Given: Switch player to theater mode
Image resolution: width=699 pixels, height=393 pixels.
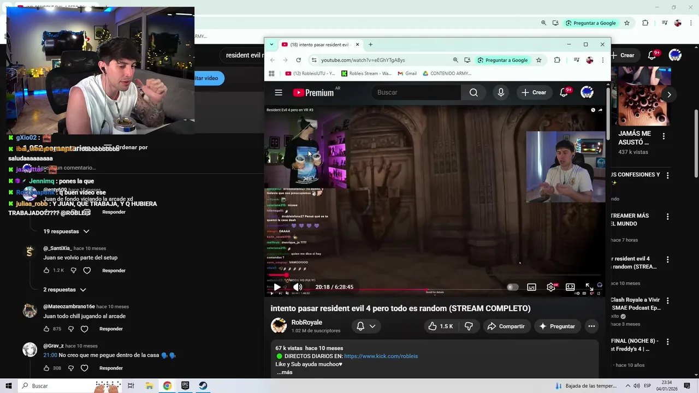Looking at the screenshot, I should coord(570,287).
